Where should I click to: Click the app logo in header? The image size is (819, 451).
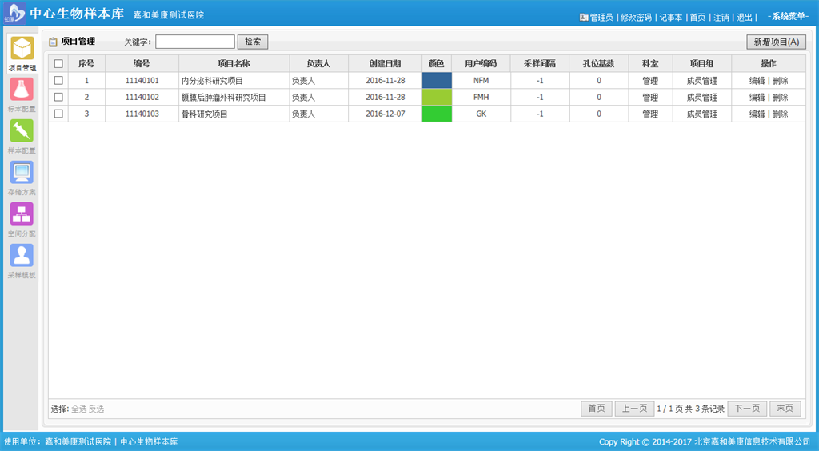14,14
